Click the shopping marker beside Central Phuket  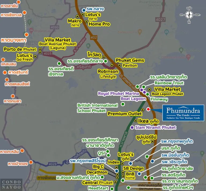click(116, 182)
